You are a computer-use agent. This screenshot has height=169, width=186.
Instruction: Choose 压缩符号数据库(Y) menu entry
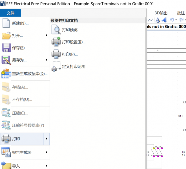[25, 125]
